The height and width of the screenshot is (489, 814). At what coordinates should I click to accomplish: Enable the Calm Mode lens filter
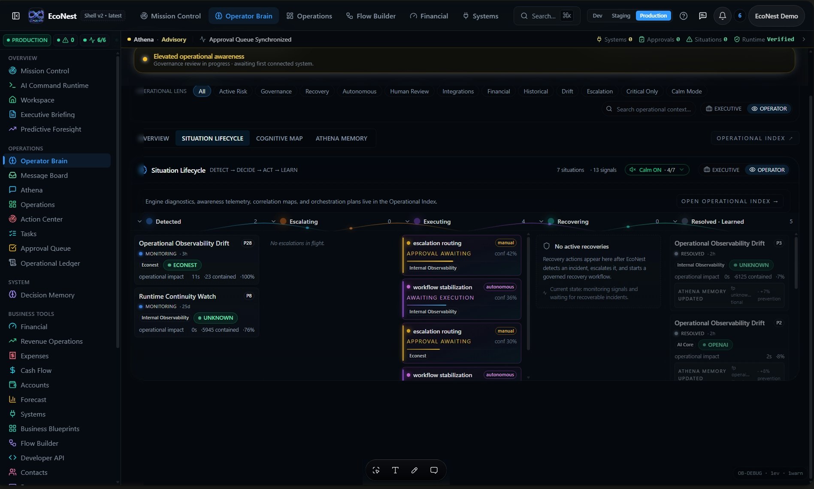click(x=686, y=91)
